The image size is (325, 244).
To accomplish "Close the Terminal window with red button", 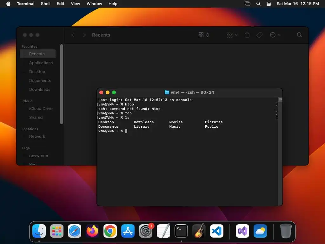I will pos(101,92).
